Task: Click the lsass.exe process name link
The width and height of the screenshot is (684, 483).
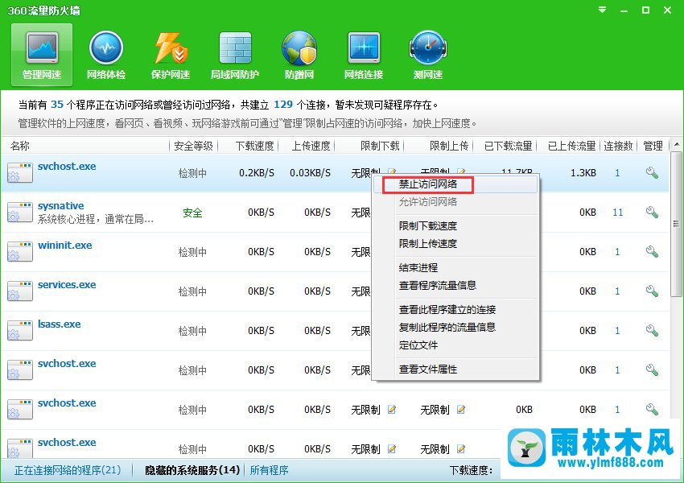Action: point(59,324)
